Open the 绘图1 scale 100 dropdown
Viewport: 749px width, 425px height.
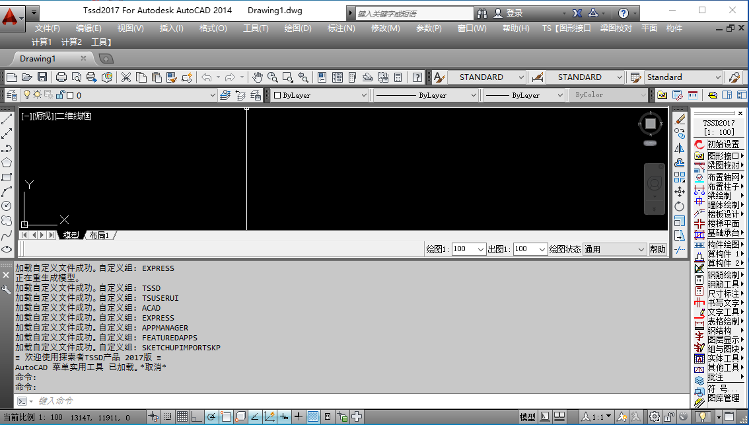(481, 249)
